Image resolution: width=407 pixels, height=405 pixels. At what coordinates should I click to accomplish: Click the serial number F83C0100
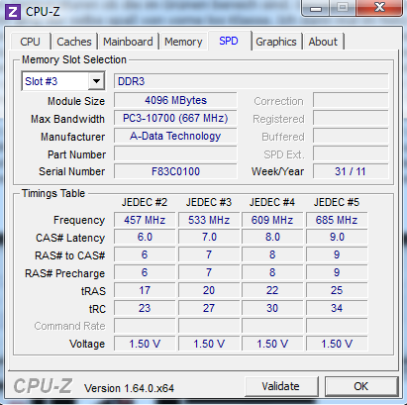[175, 171]
